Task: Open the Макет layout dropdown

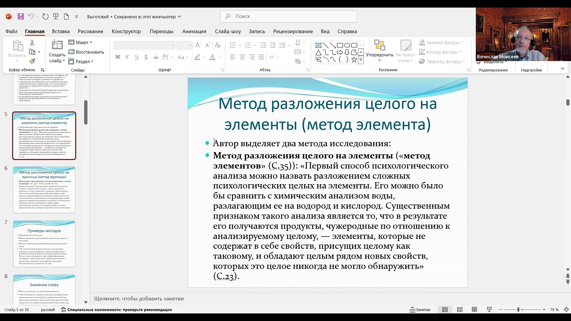Action: coord(80,42)
